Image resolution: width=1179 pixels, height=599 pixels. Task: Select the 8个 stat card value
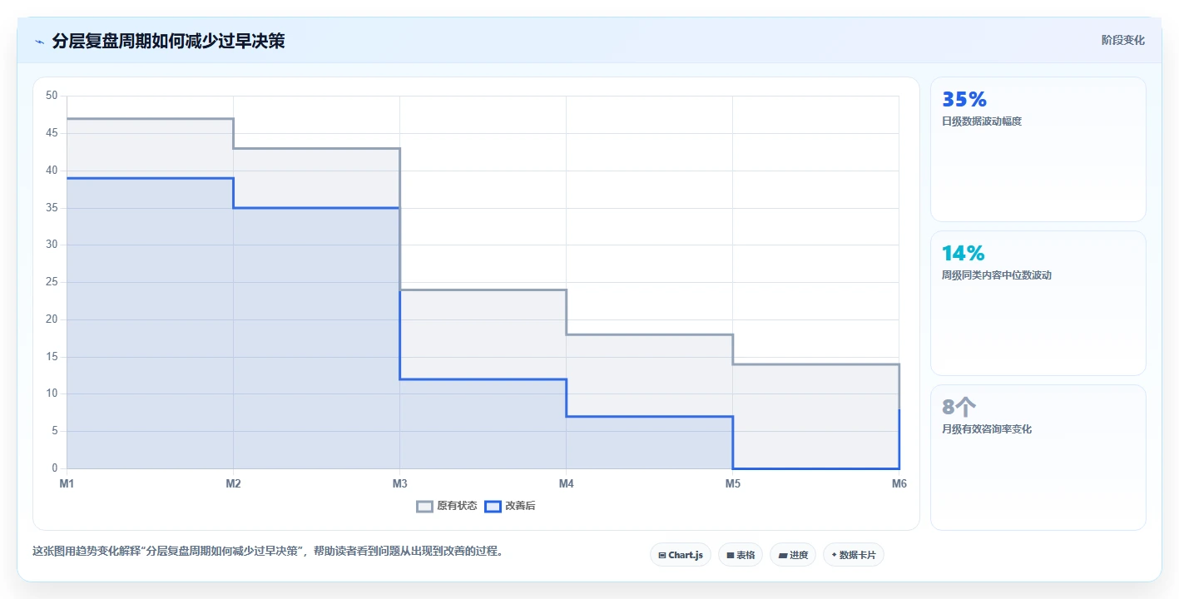pyautogui.click(x=959, y=407)
